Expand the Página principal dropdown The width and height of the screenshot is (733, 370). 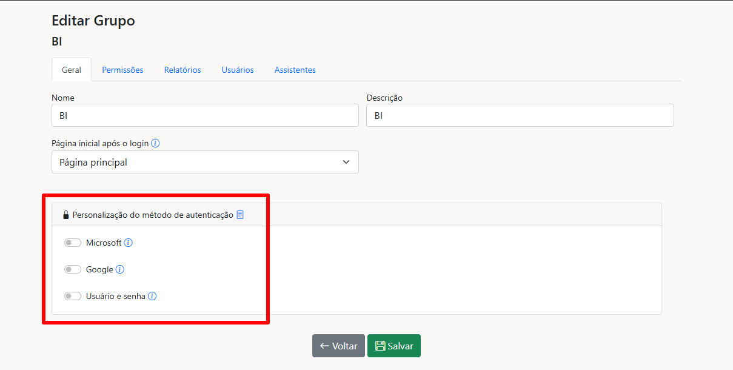pyautogui.click(x=205, y=162)
